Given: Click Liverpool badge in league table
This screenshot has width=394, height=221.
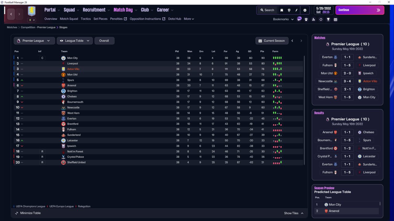Looking at the screenshot, I should 63,64.
